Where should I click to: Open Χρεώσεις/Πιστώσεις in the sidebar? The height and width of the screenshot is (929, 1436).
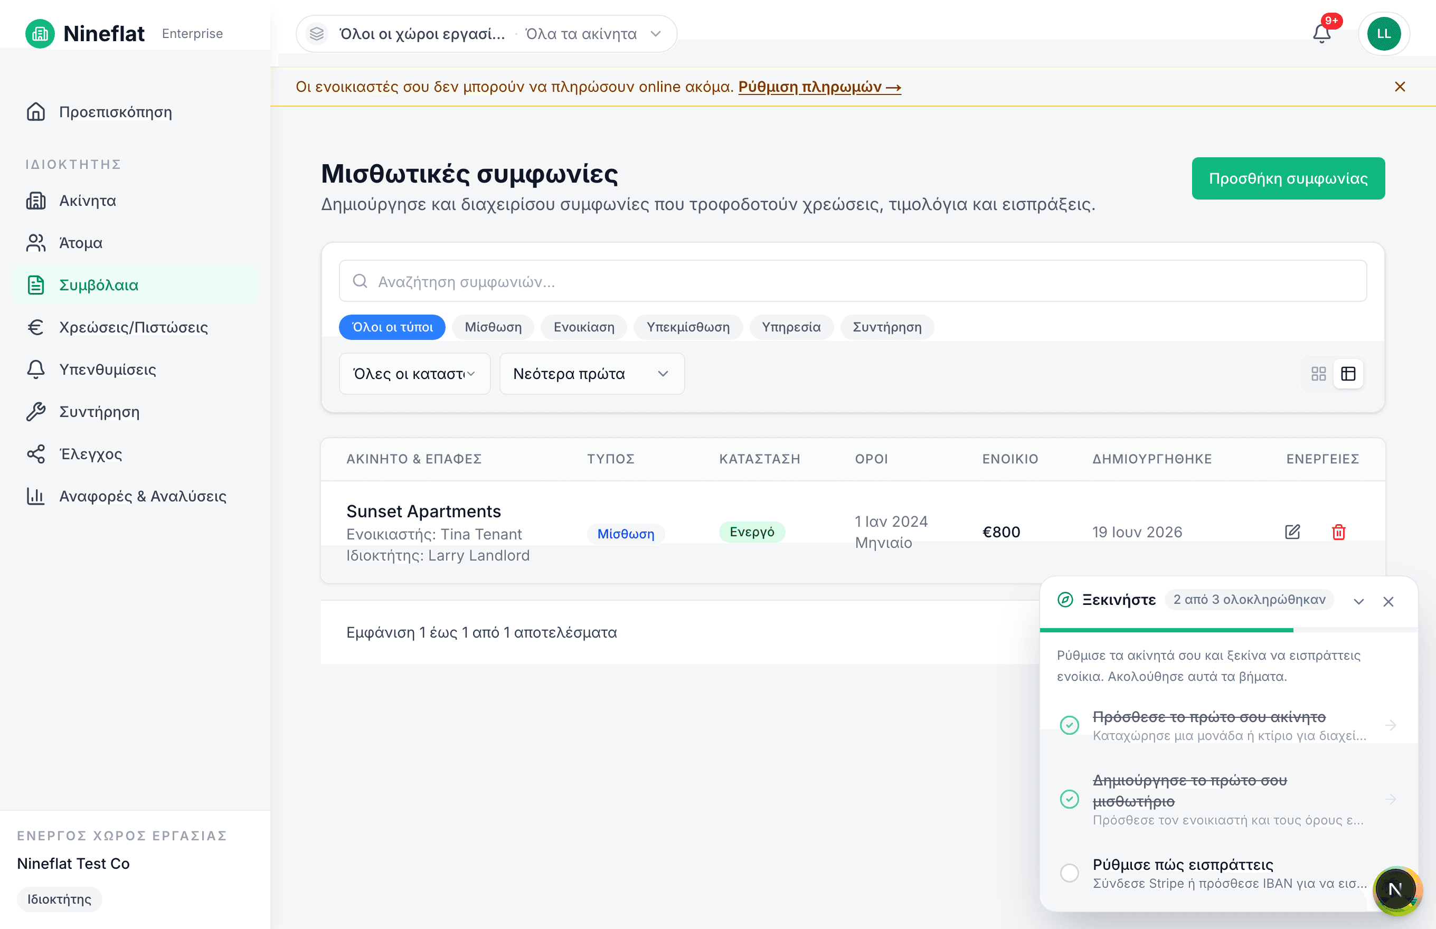[135, 328]
